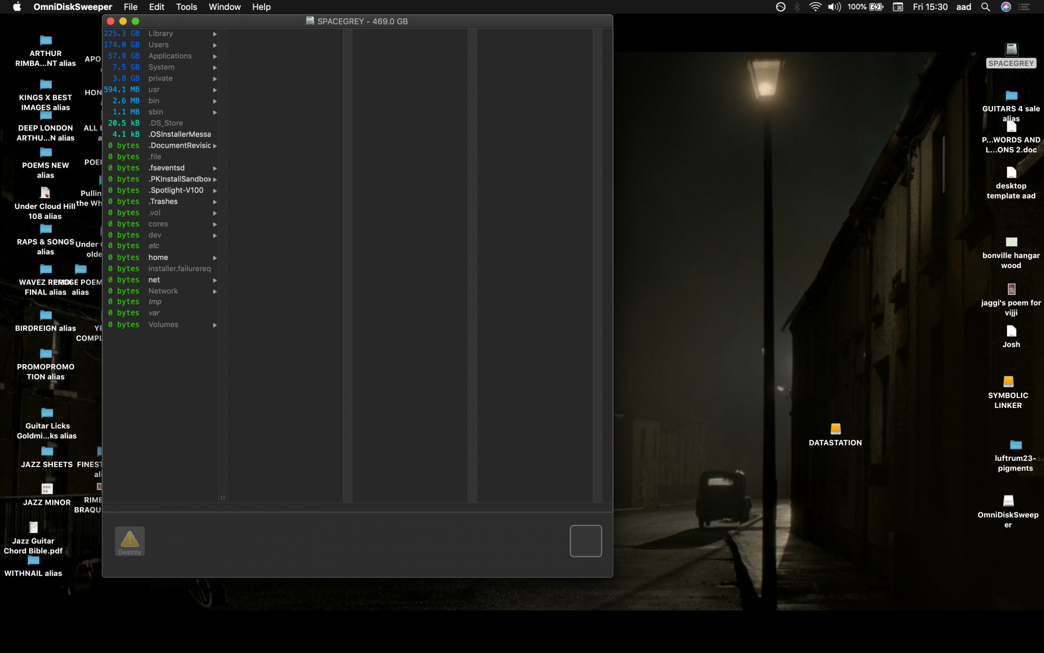The width and height of the screenshot is (1044, 653).
Task: Open the Apple menu icon
Action: tap(17, 7)
